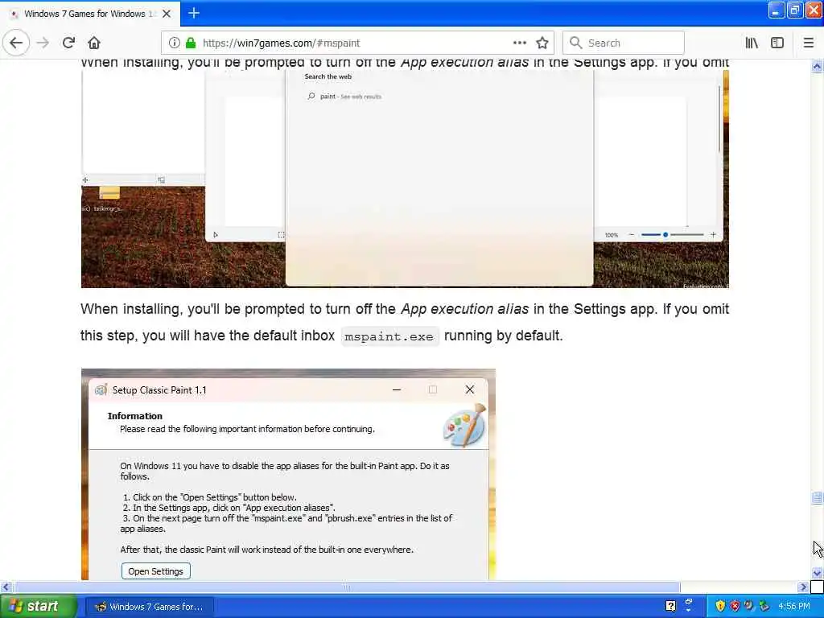824x618 pixels.
Task: Open the red shield alert tray icon
Action: coord(735,606)
